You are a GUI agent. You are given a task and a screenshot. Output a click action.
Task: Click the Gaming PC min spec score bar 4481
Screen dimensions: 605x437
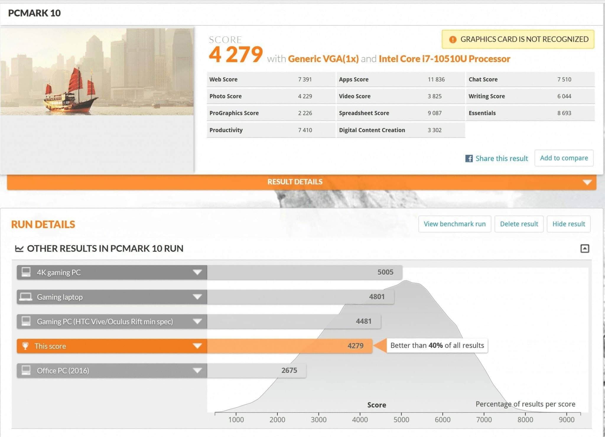point(294,321)
